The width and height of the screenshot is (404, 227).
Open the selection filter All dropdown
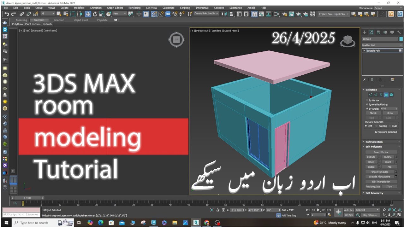click(48, 14)
